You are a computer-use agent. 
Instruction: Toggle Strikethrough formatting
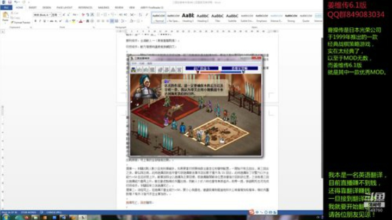[x=52, y=21]
